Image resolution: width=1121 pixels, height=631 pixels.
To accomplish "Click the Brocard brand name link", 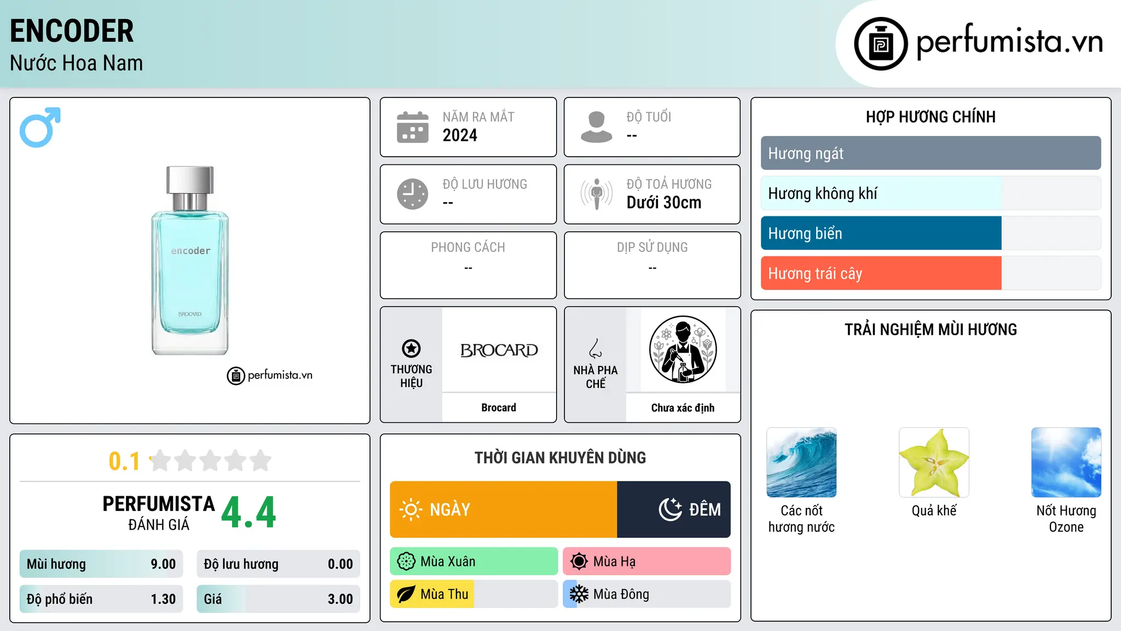I will [x=499, y=408].
